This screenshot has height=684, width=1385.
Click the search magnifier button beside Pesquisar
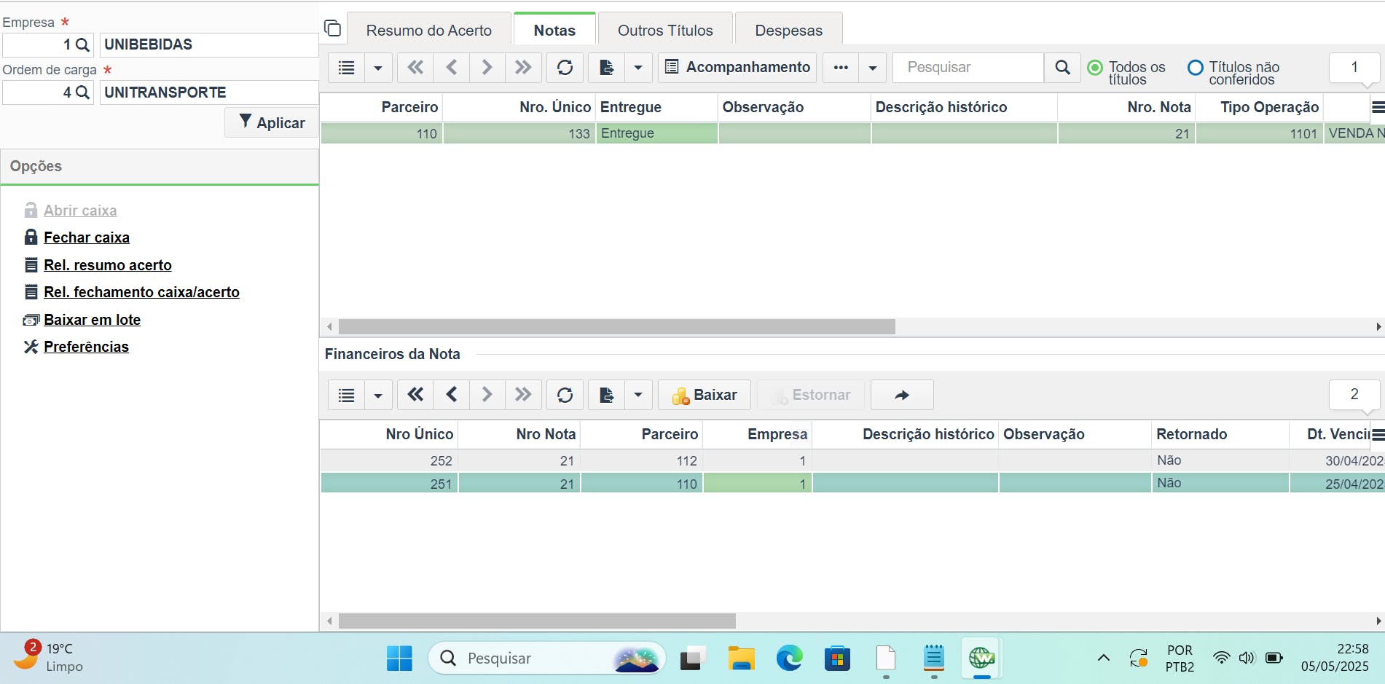tap(1063, 68)
